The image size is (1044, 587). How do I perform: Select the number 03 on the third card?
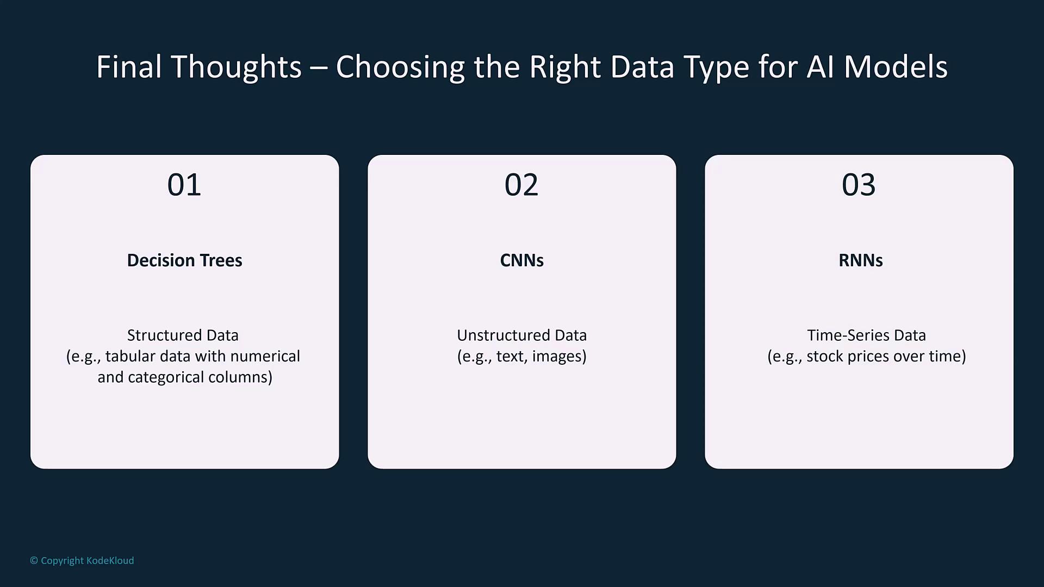pos(859,185)
